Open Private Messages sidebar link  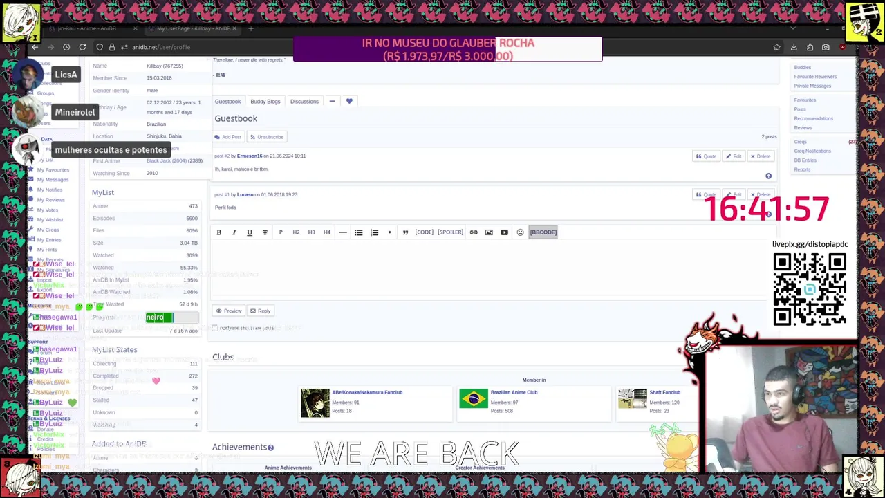(812, 86)
